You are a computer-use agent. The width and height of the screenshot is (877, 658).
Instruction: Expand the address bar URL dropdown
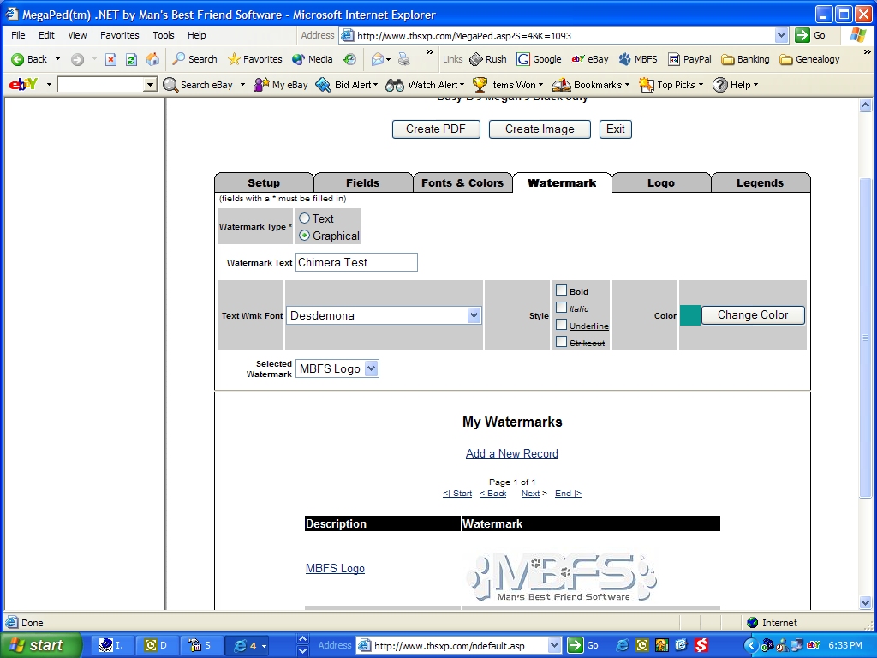pos(781,35)
